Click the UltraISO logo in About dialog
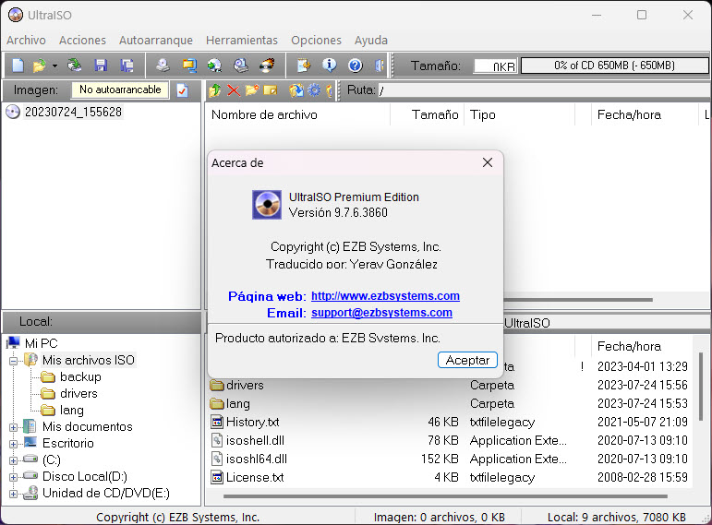This screenshot has height=525, width=712. click(267, 205)
